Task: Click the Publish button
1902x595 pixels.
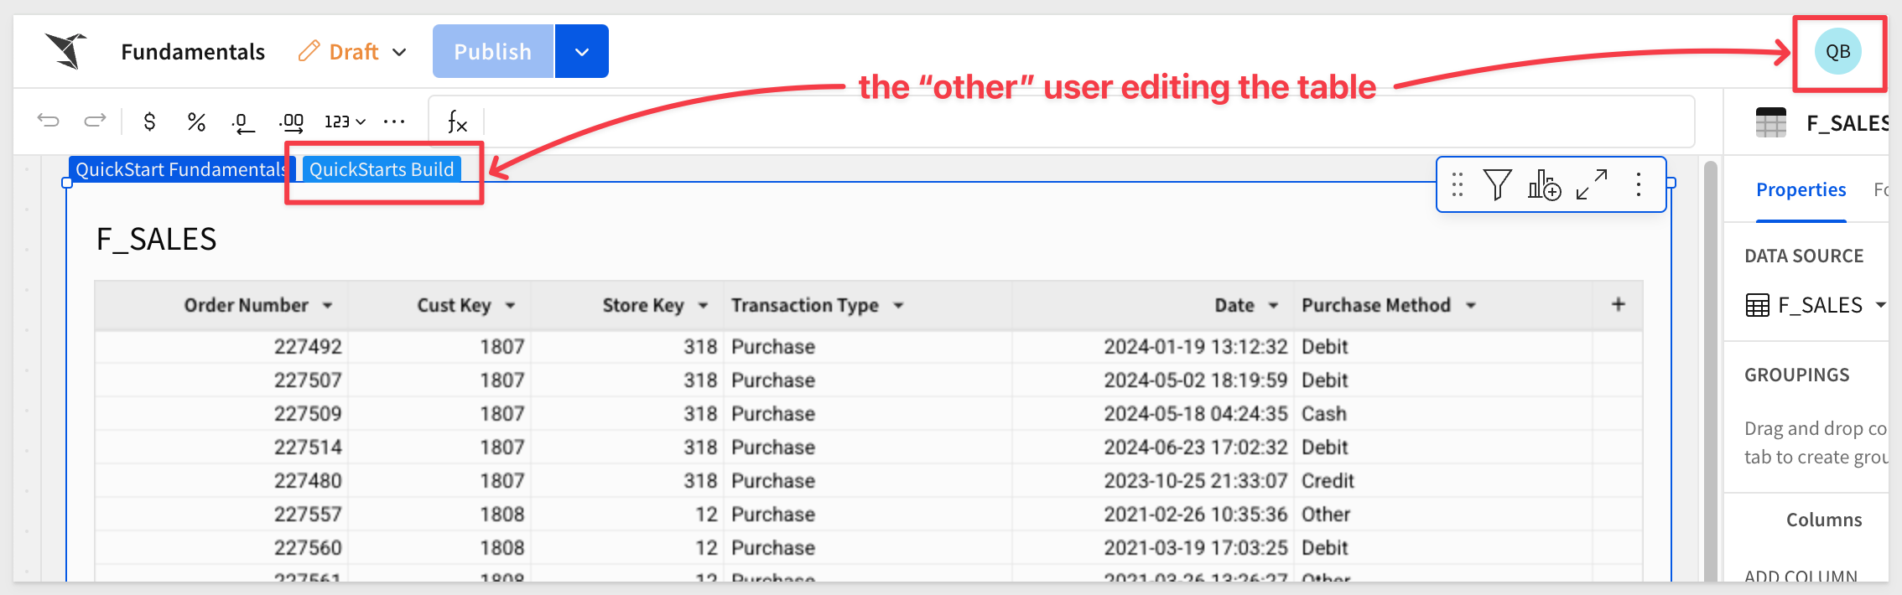Action: (x=493, y=51)
